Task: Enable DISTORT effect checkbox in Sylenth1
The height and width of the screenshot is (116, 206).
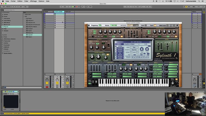Action: (x=116, y=48)
